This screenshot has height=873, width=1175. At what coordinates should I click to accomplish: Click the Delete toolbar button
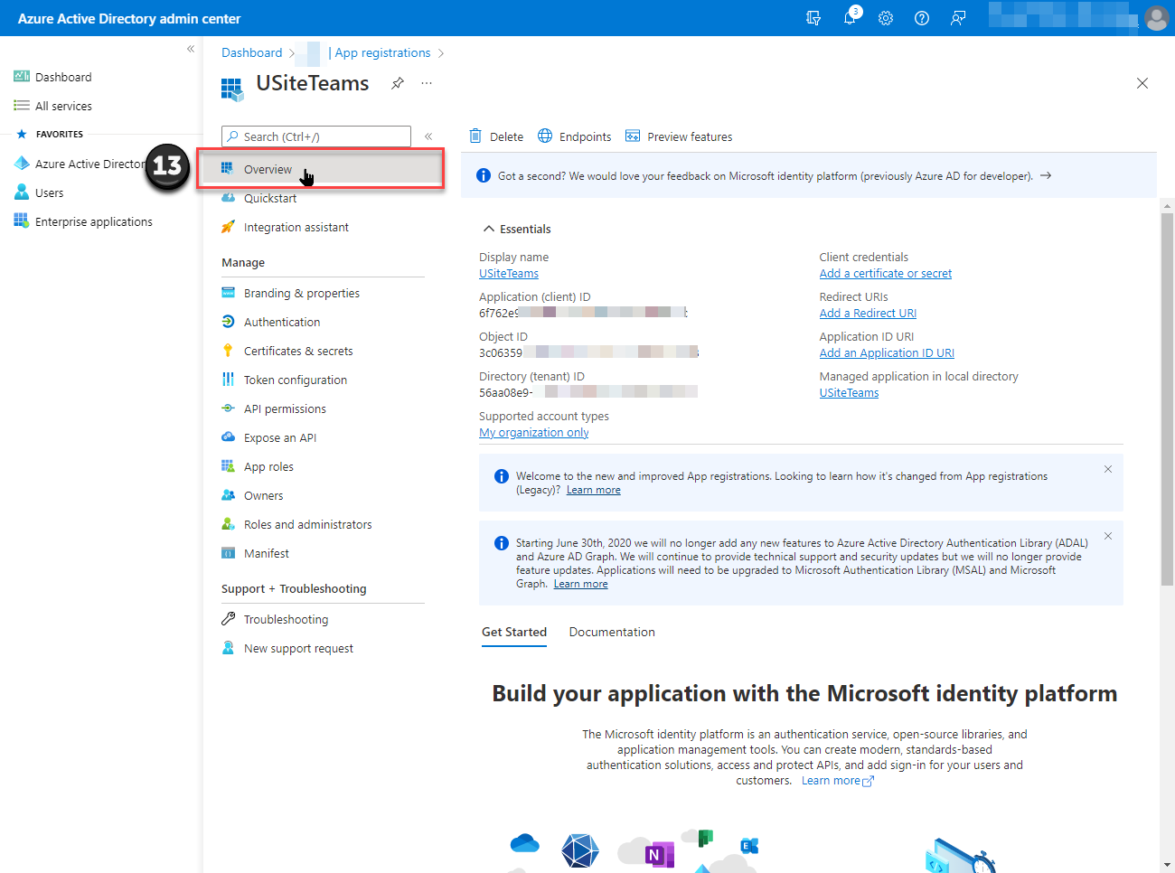496,136
